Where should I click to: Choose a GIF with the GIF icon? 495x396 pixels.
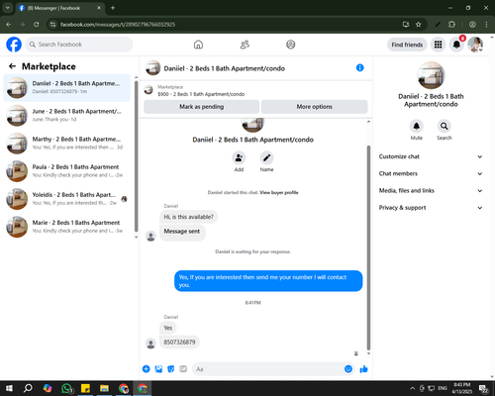click(183, 369)
